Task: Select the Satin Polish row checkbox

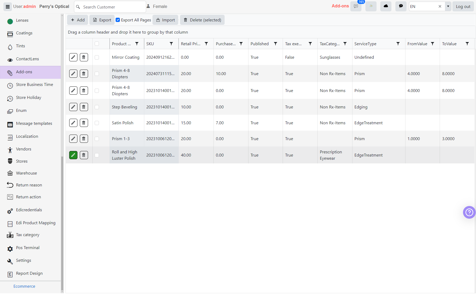Action: [97, 123]
